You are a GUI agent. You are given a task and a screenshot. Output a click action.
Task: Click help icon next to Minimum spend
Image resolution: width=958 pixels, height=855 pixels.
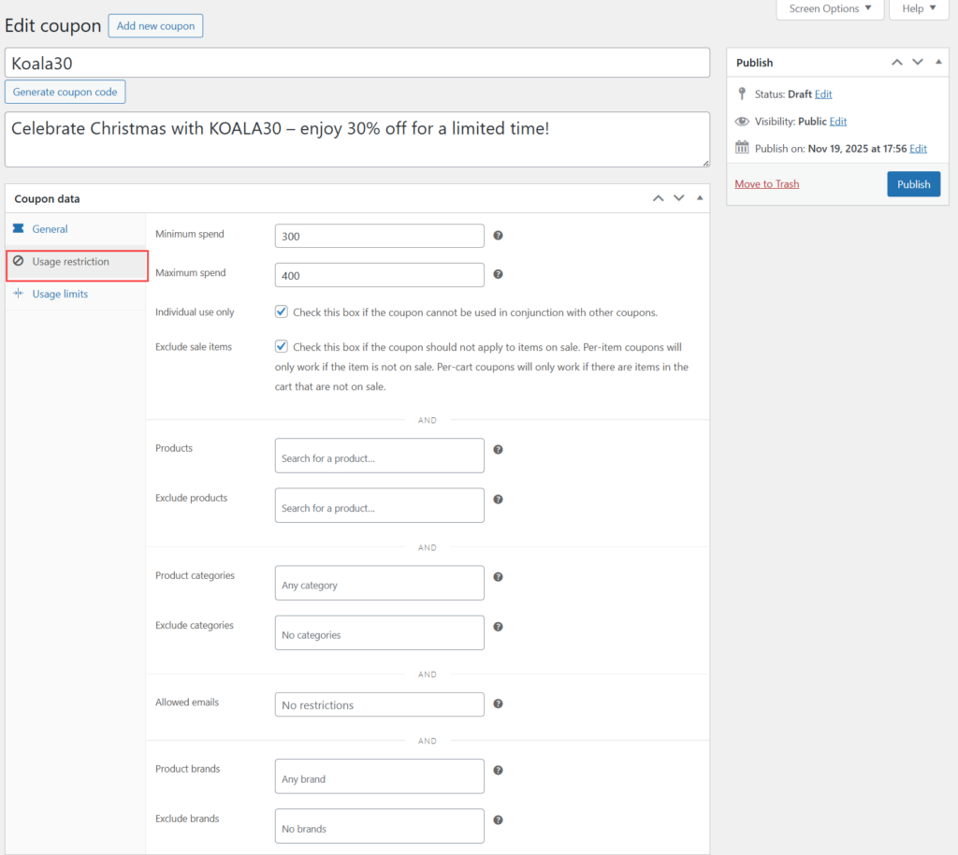pyautogui.click(x=498, y=236)
